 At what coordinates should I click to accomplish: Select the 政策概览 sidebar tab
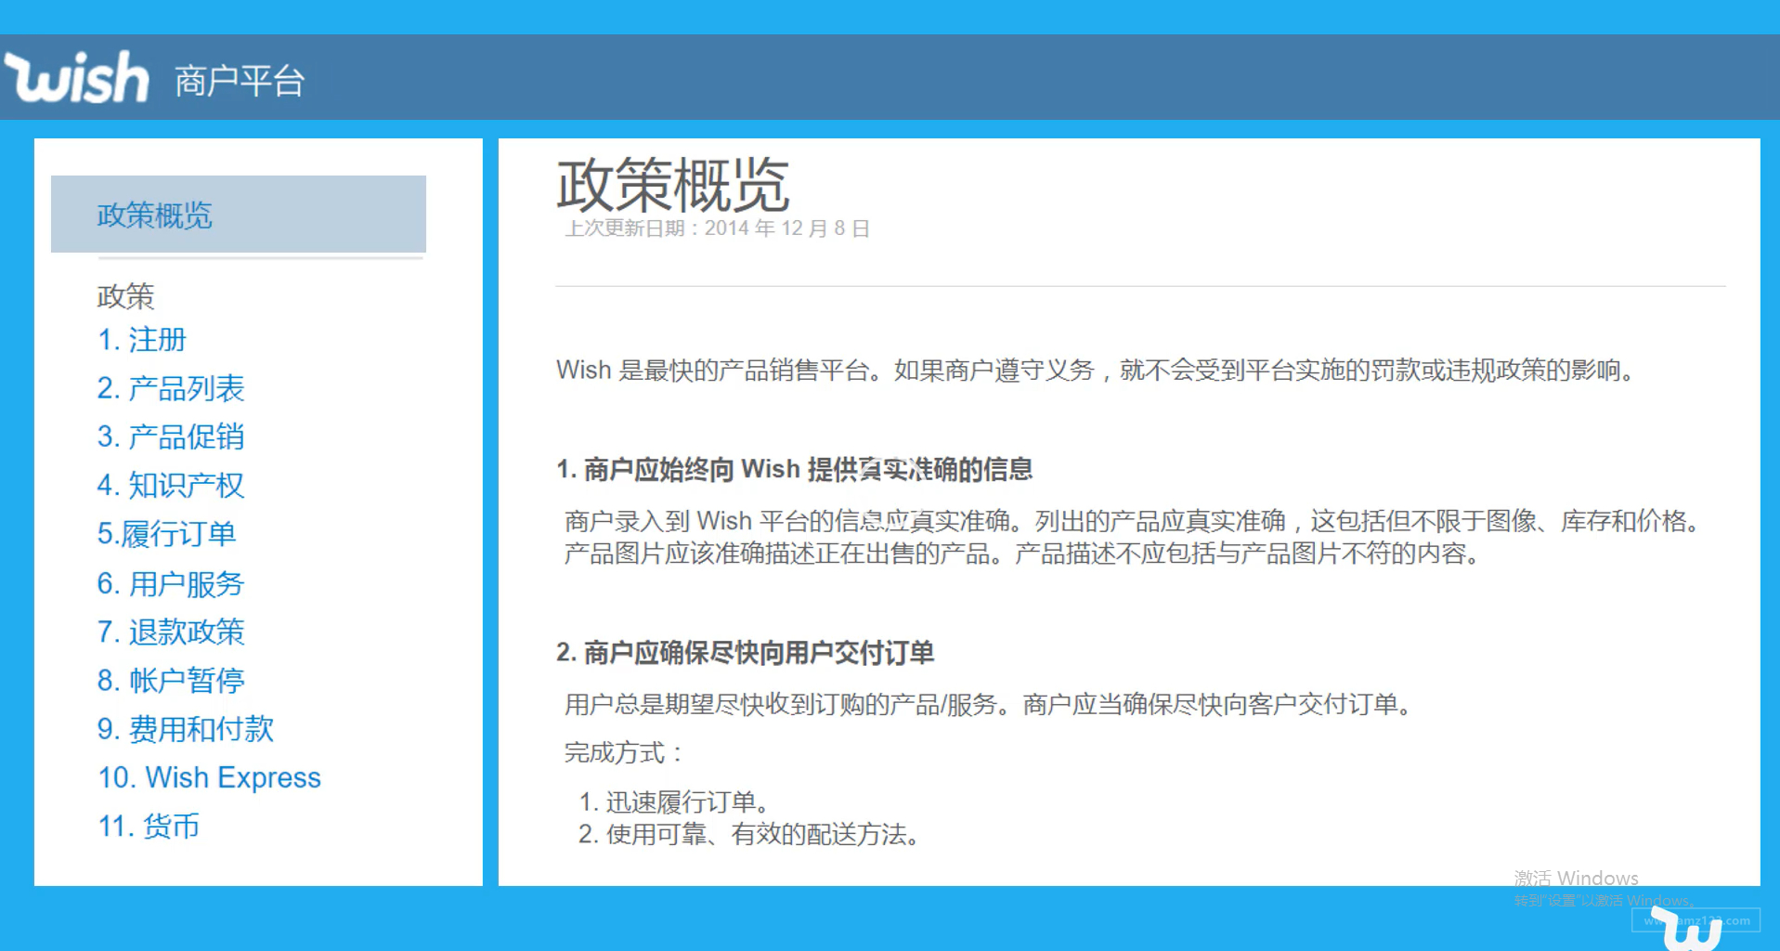click(239, 215)
